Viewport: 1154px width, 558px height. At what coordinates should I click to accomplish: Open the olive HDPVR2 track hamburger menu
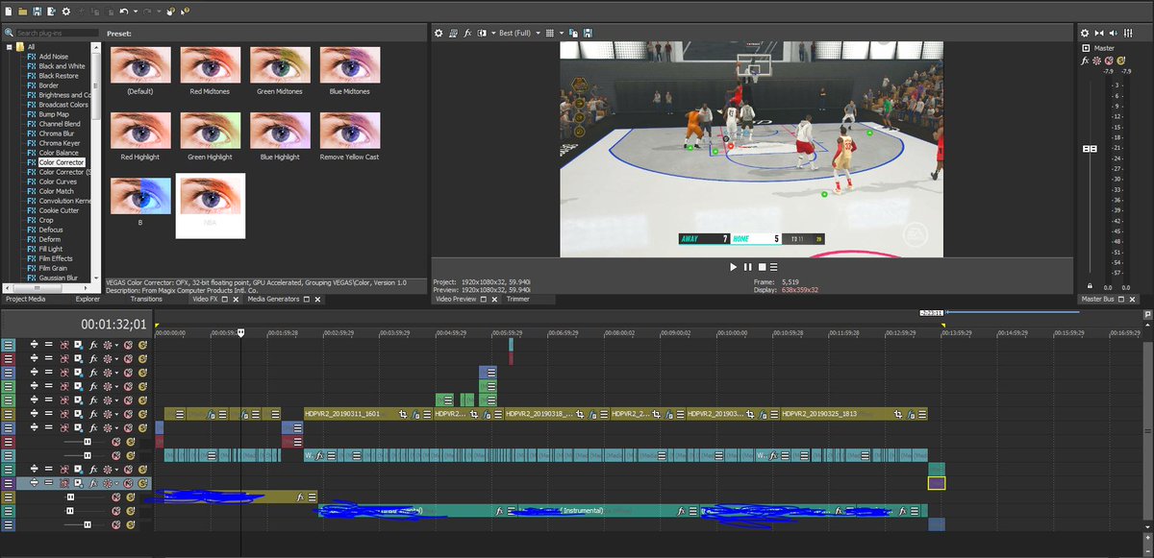[9, 414]
